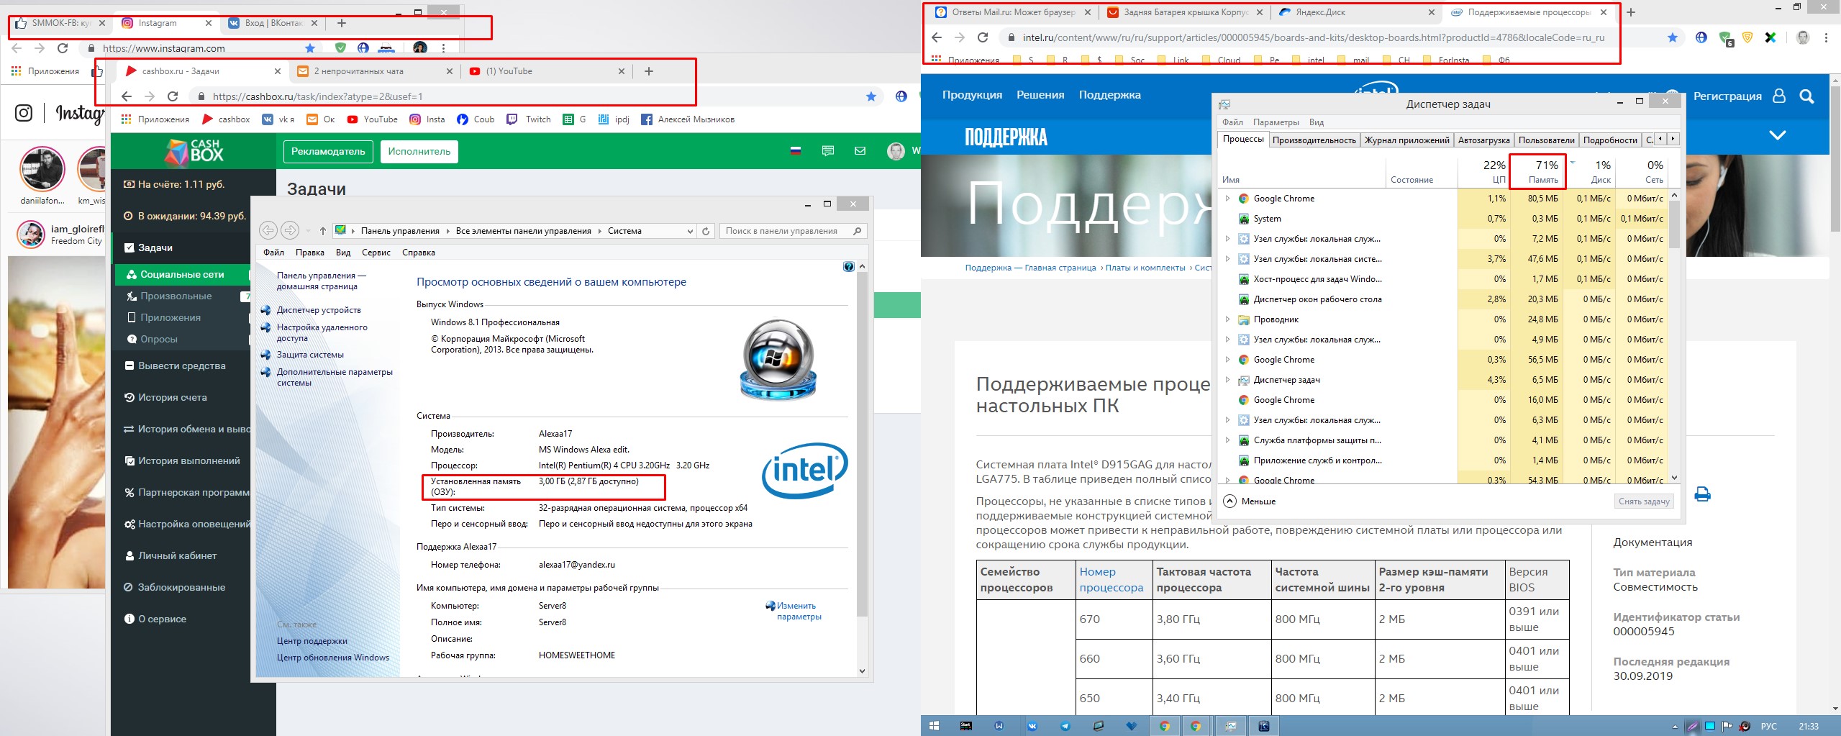Viewport: 1841px width, 736px height.
Task: Sort processes by the ЦП column header
Action: click(x=1483, y=172)
